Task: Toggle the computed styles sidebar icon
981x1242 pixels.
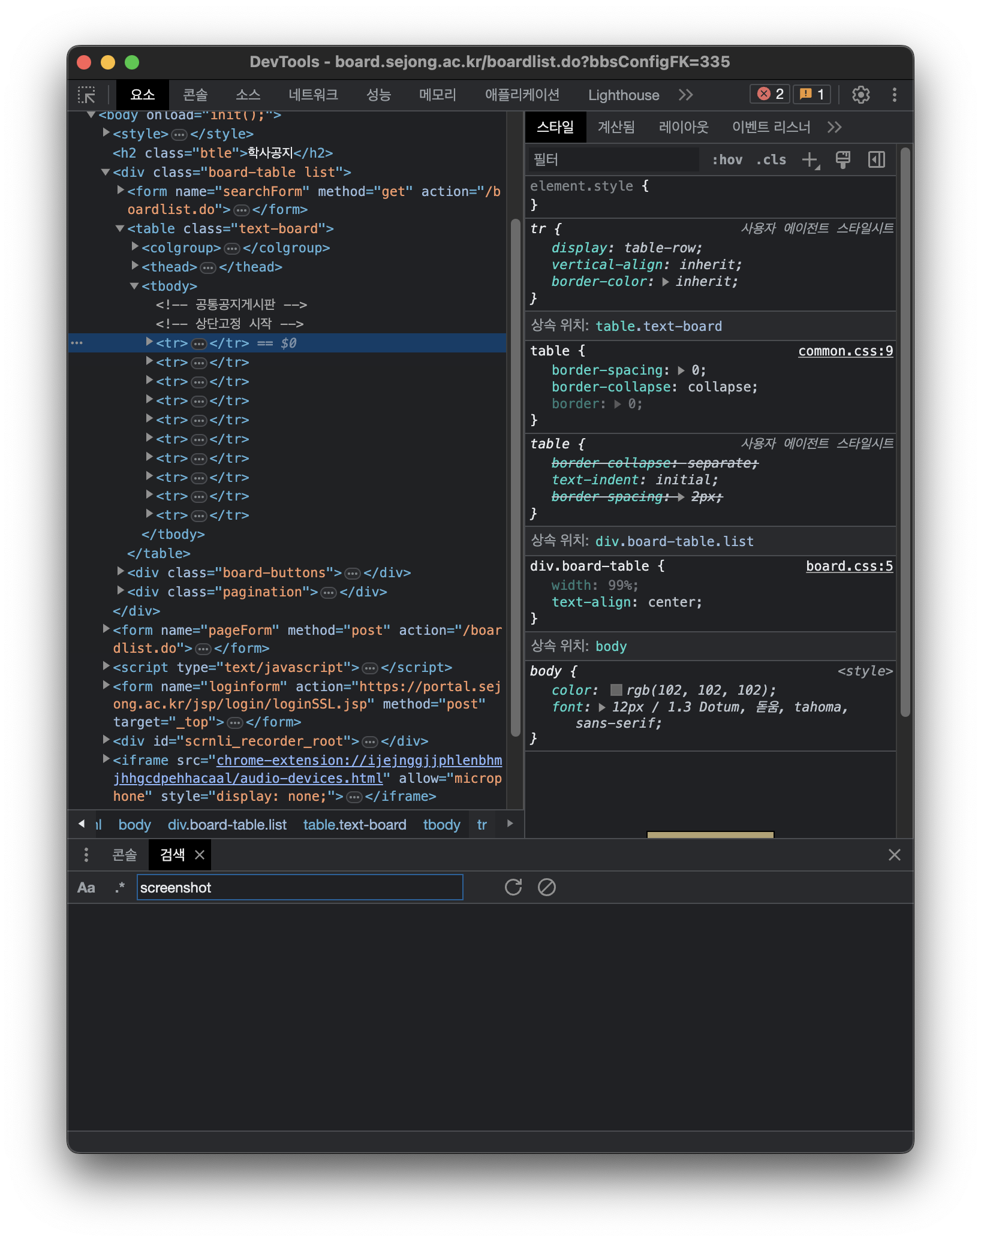Action: [x=877, y=160]
